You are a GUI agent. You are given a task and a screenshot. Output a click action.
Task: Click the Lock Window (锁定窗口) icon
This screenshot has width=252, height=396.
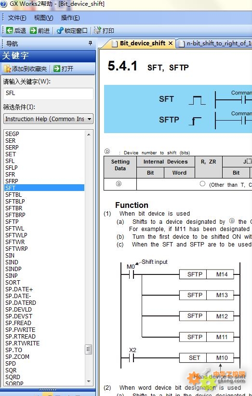click(60, 30)
